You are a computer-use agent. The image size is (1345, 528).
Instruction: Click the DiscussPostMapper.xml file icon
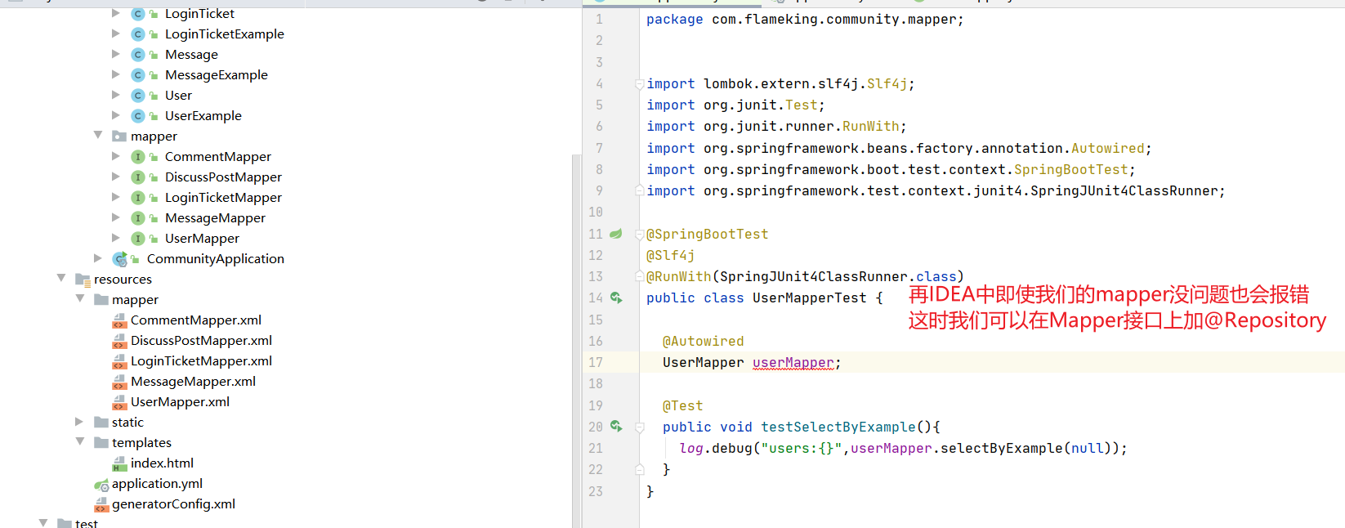[x=119, y=341]
